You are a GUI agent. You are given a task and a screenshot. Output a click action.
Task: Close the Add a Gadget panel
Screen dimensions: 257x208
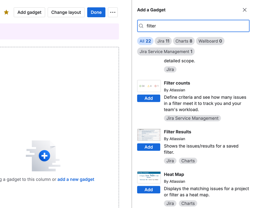tap(245, 10)
